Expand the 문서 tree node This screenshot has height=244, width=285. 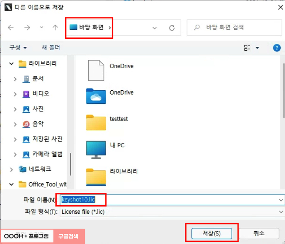click(15, 79)
